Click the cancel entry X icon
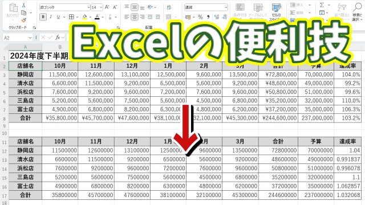Screen dimensions: 365x205 (43, 38)
